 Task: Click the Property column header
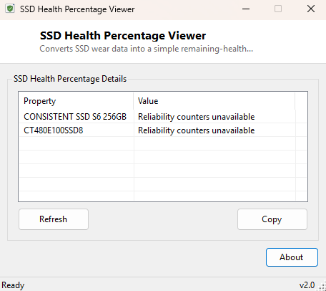tap(76, 101)
